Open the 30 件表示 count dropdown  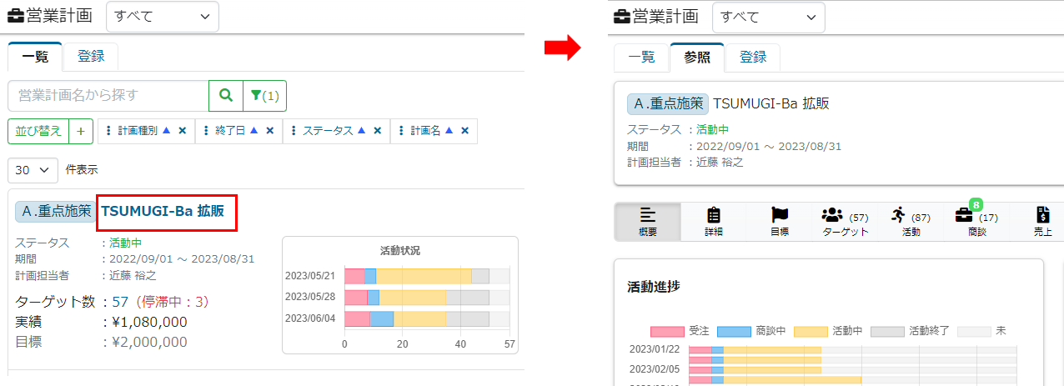pyautogui.click(x=33, y=169)
